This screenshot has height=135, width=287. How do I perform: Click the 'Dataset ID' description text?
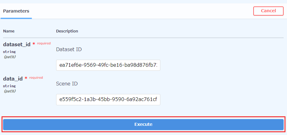click(x=69, y=49)
